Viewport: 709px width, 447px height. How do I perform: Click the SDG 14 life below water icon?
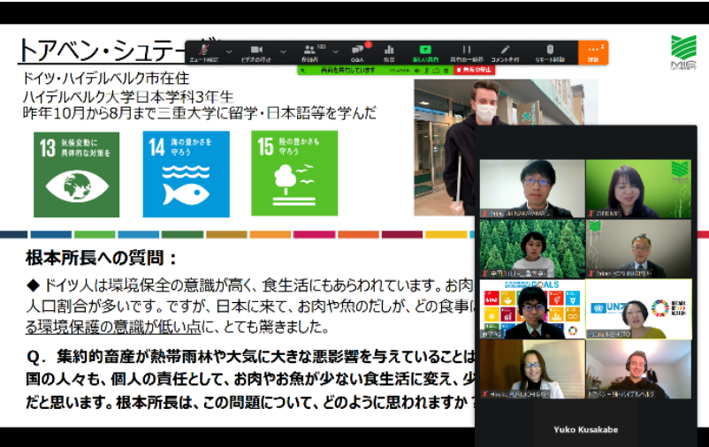point(186,174)
